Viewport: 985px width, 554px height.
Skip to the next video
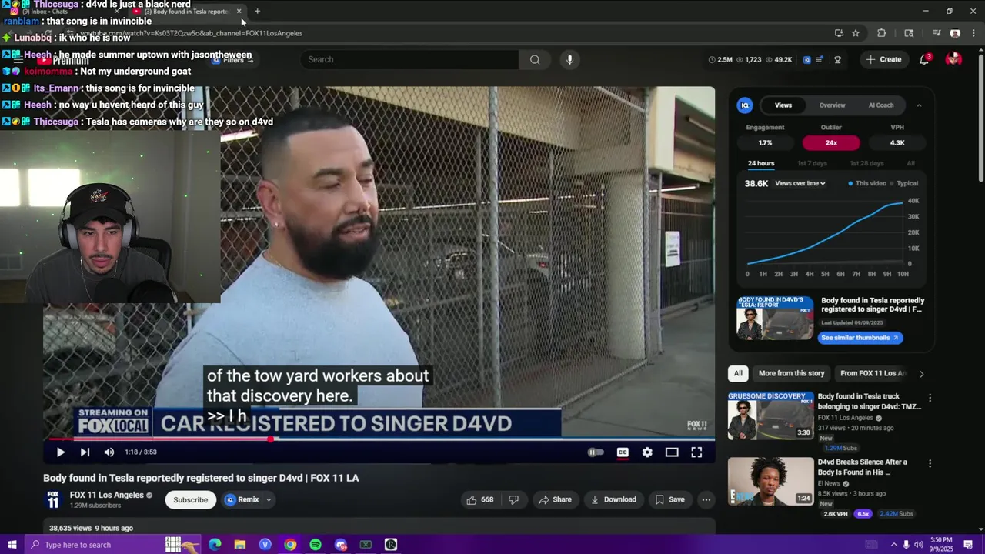[85, 452]
